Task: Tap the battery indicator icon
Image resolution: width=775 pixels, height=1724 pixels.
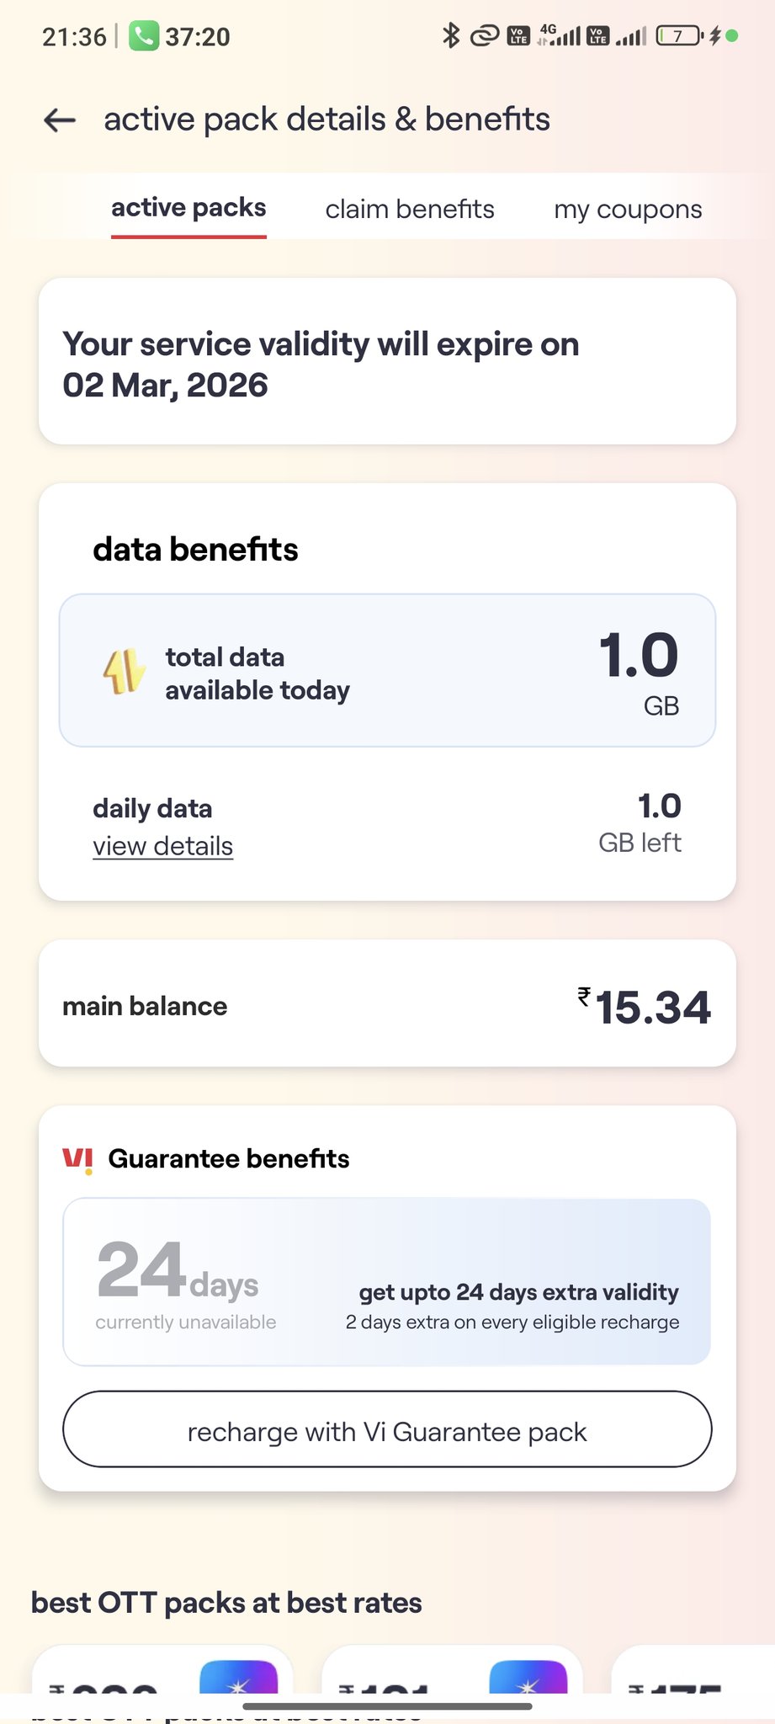Action: click(680, 35)
